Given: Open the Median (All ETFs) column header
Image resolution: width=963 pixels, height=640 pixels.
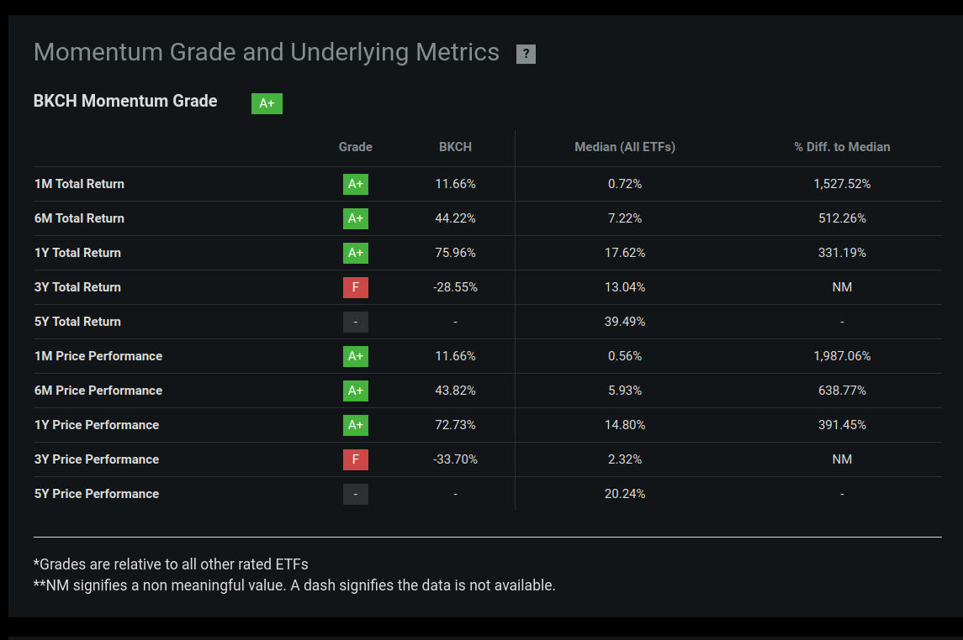Looking at the screenshot, I should tap(625, 146).
